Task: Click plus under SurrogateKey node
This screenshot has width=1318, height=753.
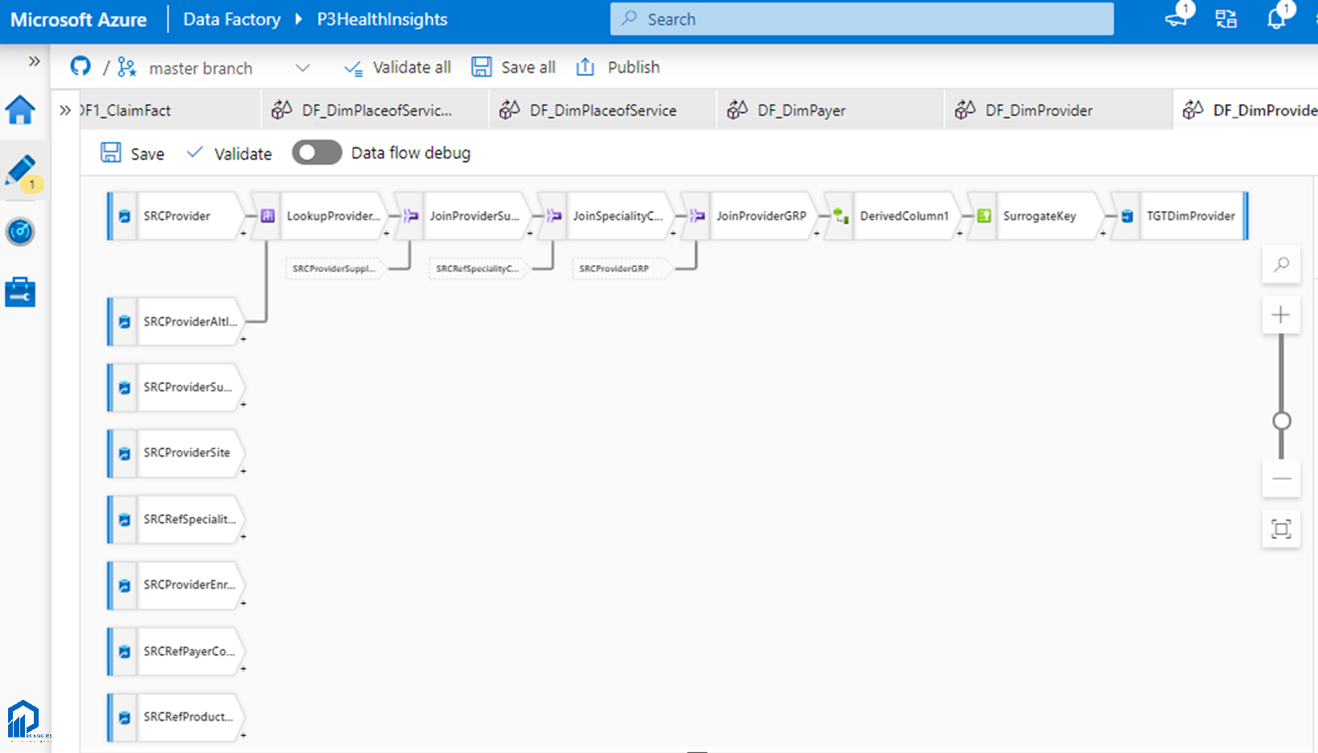Action: (x=1103, y=234)
